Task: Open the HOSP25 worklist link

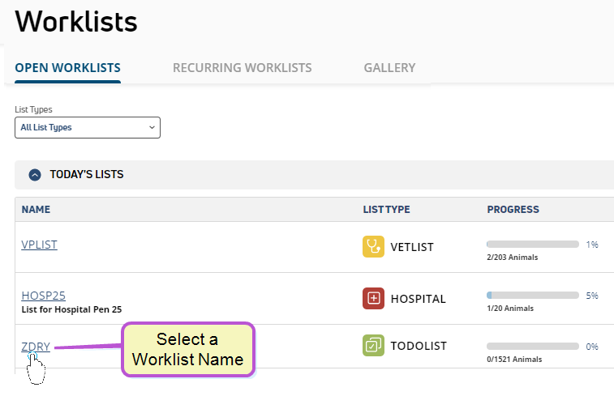Action: 44,296
